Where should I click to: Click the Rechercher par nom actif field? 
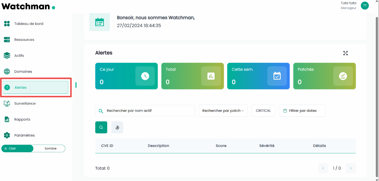pos(145,111)
